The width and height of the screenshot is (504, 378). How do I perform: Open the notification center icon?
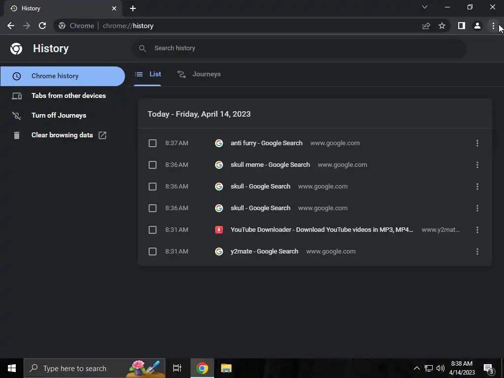[489, 368]
